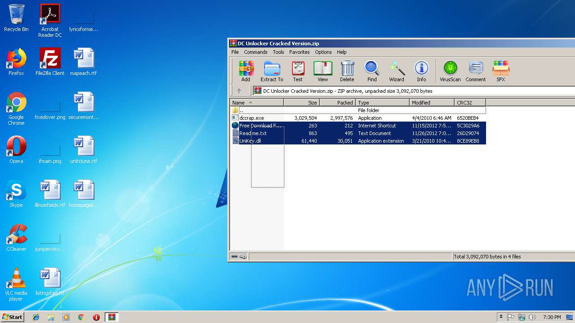Show hidden tray icons arrow
Screen dimensions: 575x323
pos(501,317)
